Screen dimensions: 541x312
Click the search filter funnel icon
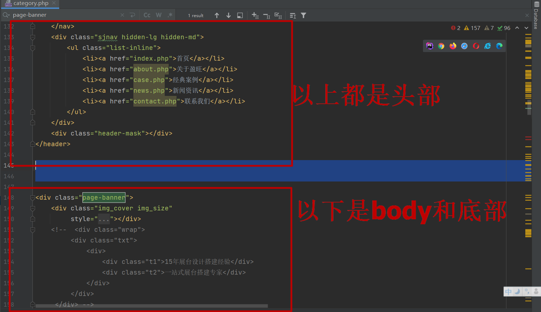coord(303,15)
